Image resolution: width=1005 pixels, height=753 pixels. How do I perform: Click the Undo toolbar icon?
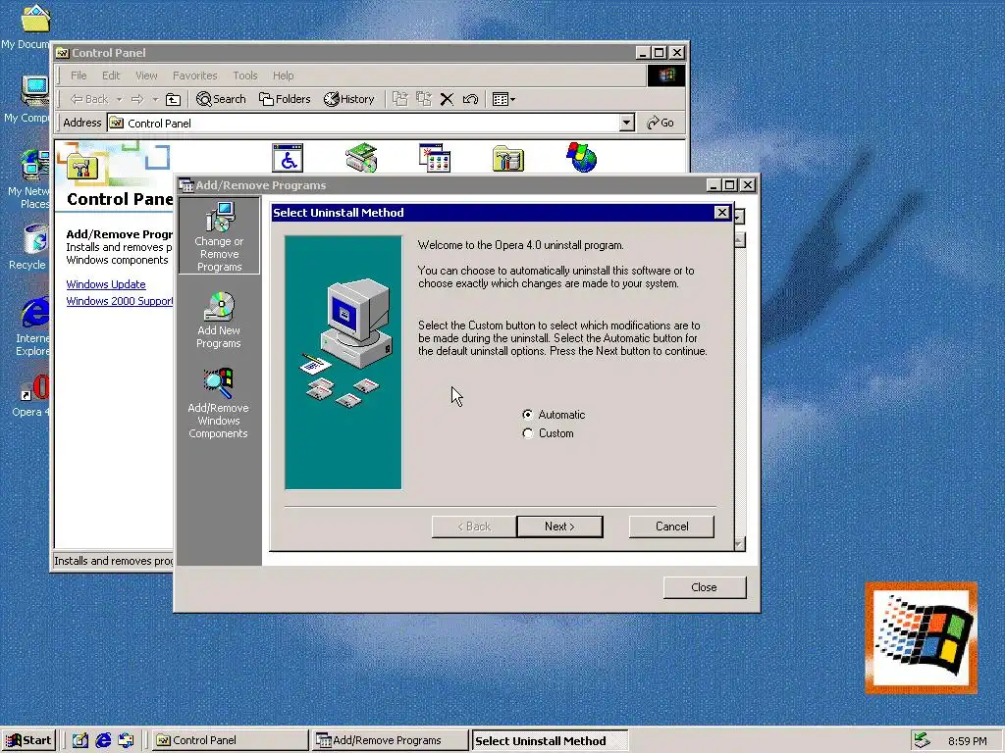coord(470,99)
